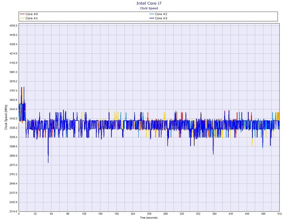Click the 512 x-axis tick label
Image resolution: width=298 pixels, height=223 pixels.
coord(280,214)
